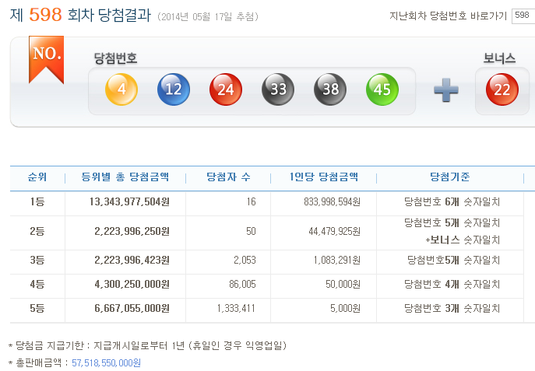
Task: Click the 보너스 heading label
Action: pos(499,58)
